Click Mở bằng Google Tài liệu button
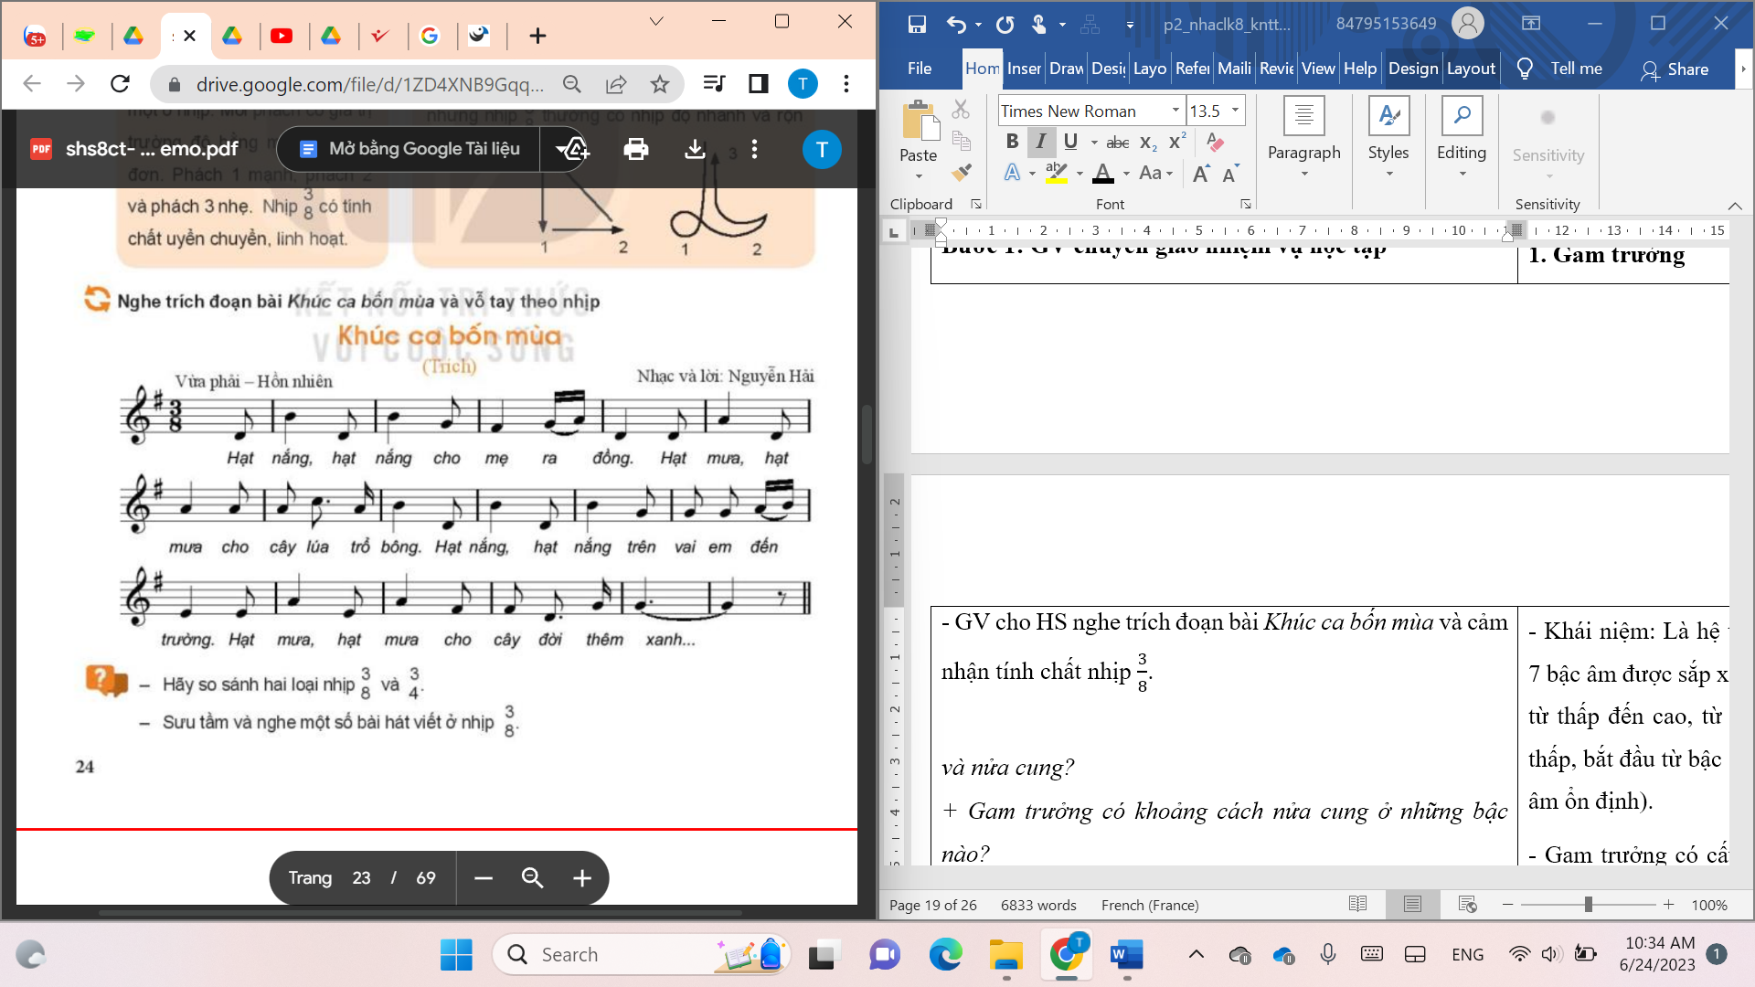Screen dimensions: 1755x987 (409, 149)
